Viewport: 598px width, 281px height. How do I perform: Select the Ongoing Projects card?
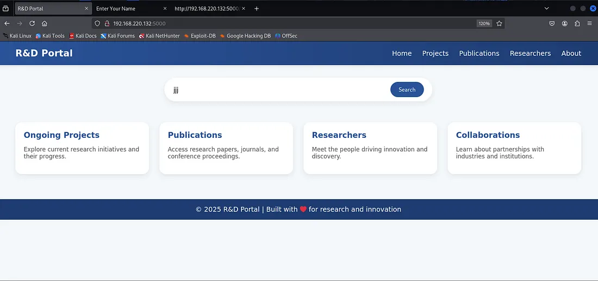(x=82, y=148)
